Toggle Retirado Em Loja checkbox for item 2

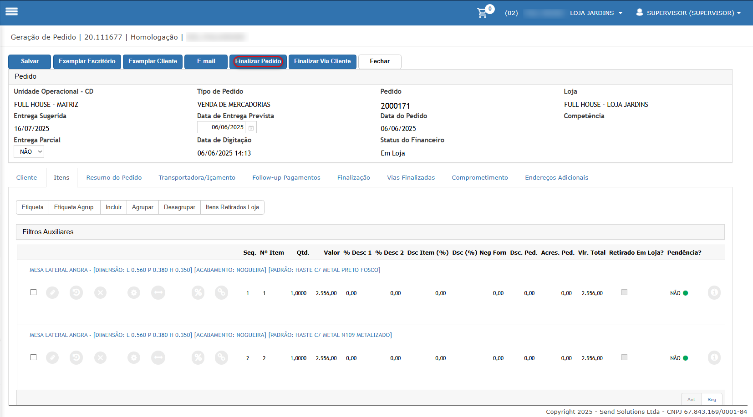(x=624, y=357)
